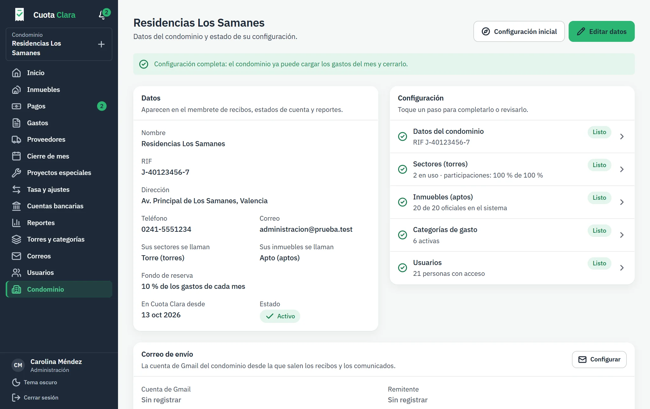Add a new condominio with plus icon
The height and width of the screenshot is (409, 650).
101,44
